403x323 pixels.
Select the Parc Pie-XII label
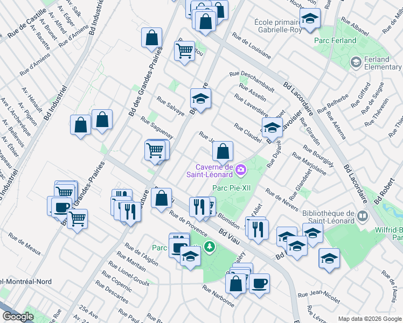click(x=231, y=188)
